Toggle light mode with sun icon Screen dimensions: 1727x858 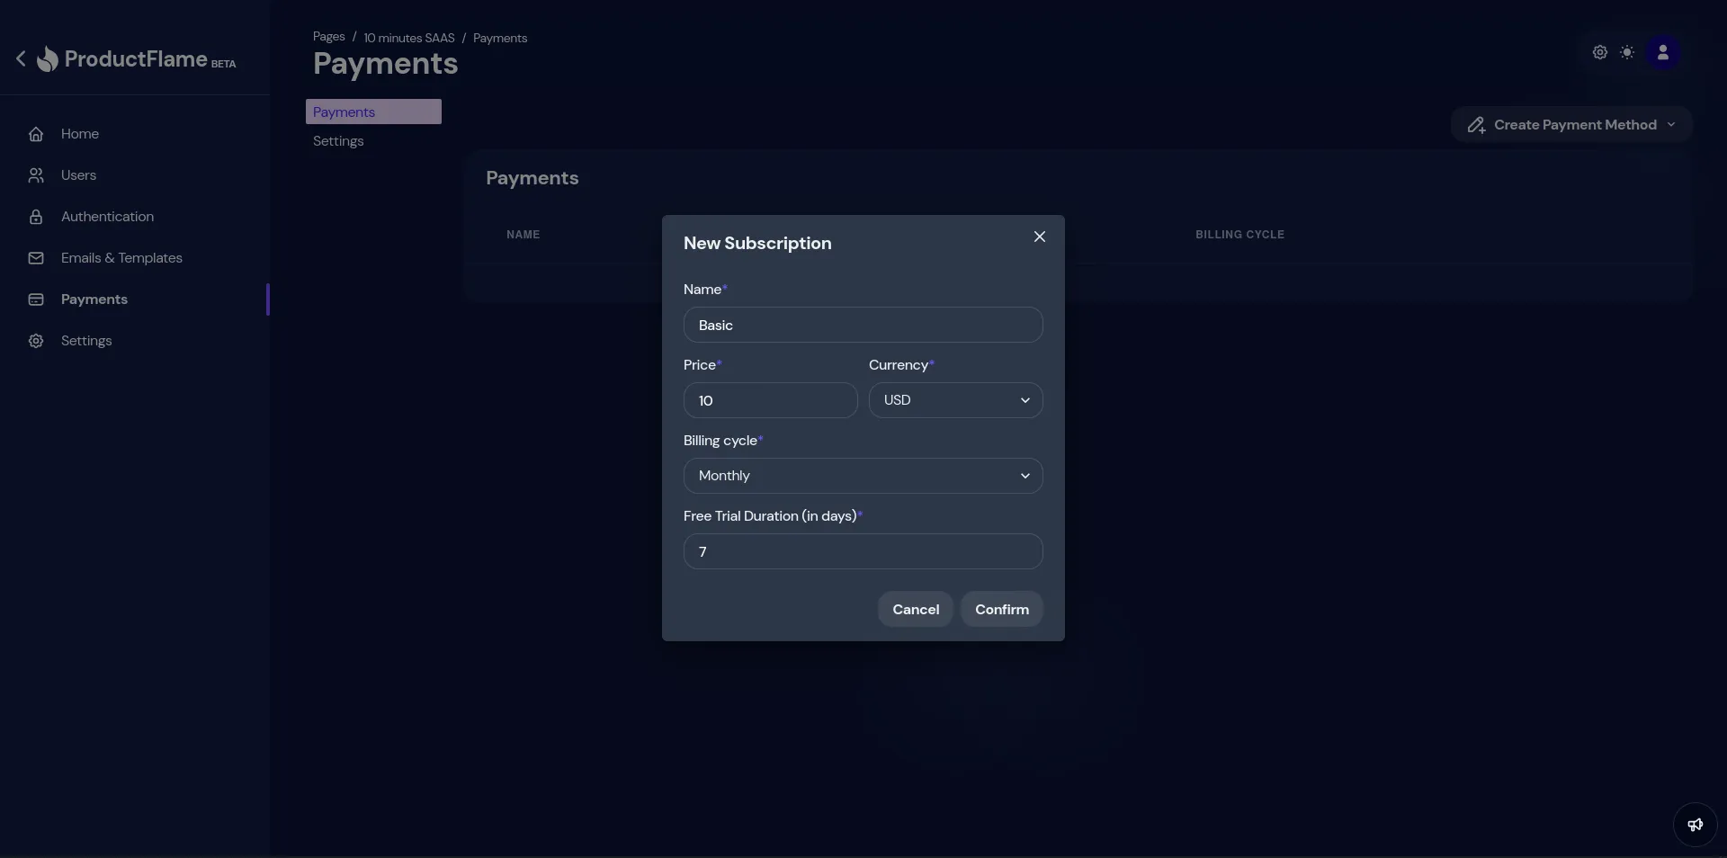(x=1626, y=52)
